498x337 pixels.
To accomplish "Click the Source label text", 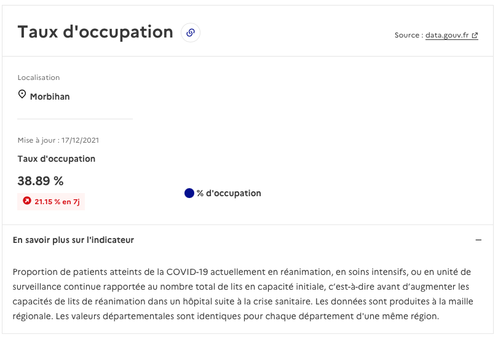I will (x=409, y=35).
